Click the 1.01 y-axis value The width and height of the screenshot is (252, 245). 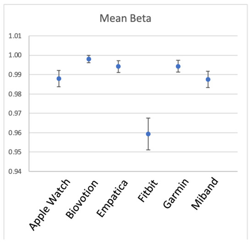point(15,36)
